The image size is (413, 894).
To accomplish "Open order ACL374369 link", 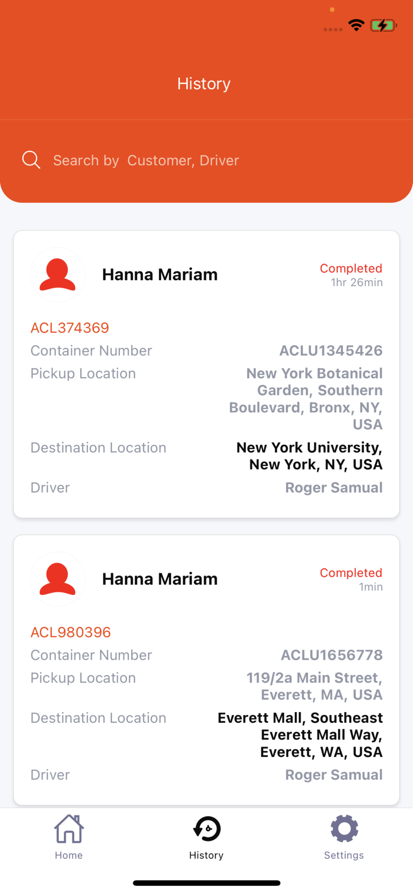I will 70,328.
